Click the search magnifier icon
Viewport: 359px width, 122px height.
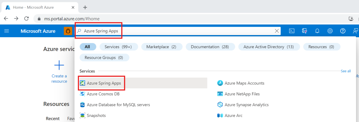click(x=79, y=31)
